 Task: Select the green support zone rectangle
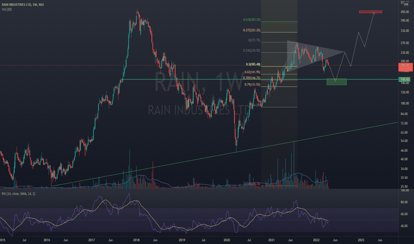(337, 82)
